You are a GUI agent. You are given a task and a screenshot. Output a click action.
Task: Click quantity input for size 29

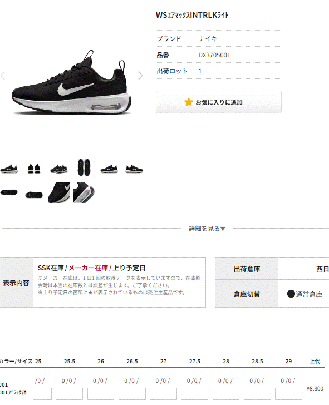point(288,394)
